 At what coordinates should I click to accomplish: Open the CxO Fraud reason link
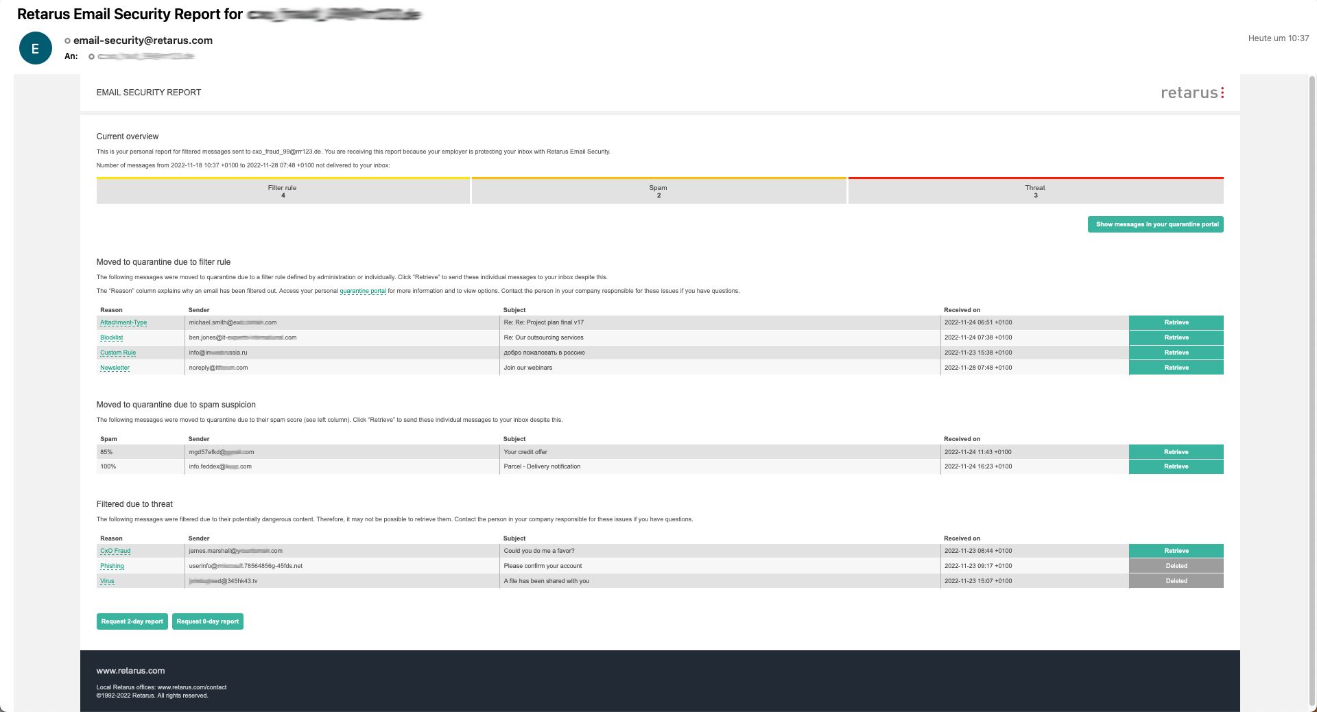(x=115, y=551)
